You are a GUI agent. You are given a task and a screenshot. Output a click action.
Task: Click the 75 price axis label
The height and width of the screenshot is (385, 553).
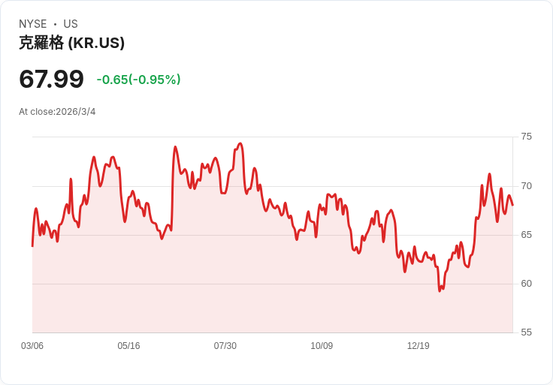tap(527, 137)
